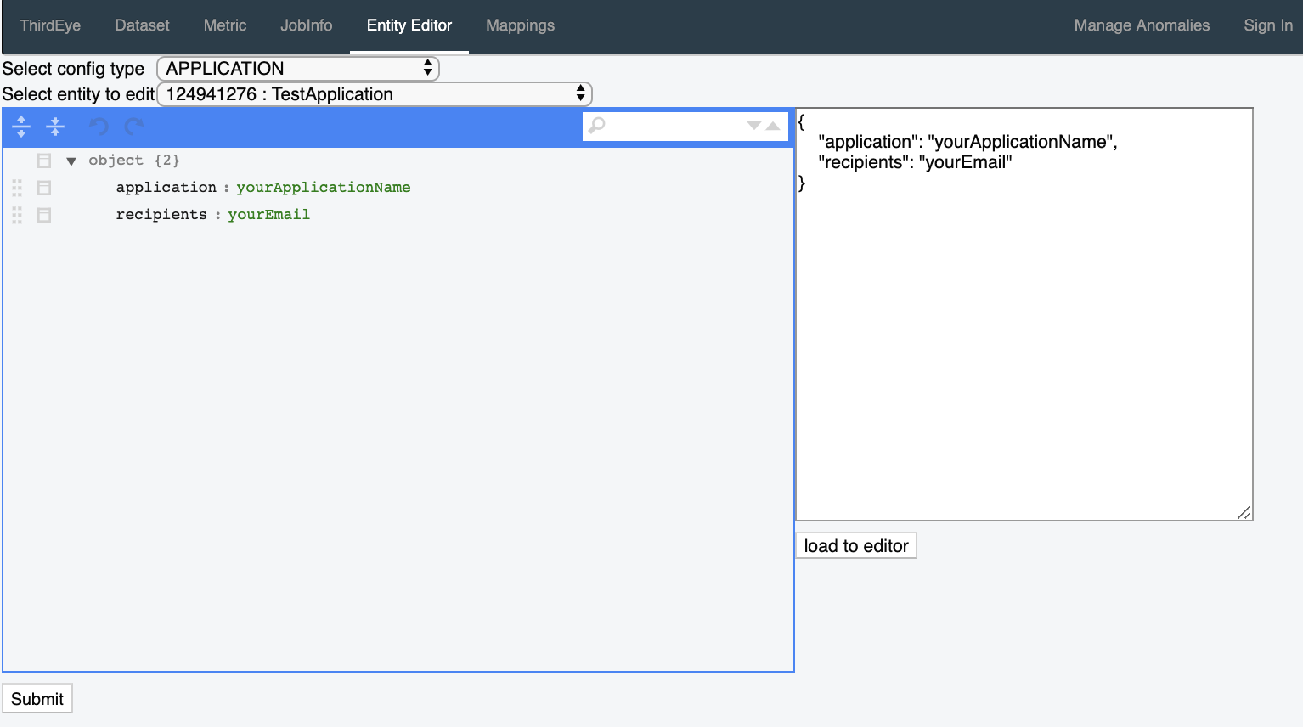Edit the yourApplicationName value
This screenshot has width=1303, height=727.
click(324, 188)
